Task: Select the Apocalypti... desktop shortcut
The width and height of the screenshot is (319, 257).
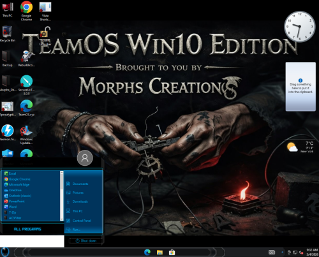Action: (8, 109)
